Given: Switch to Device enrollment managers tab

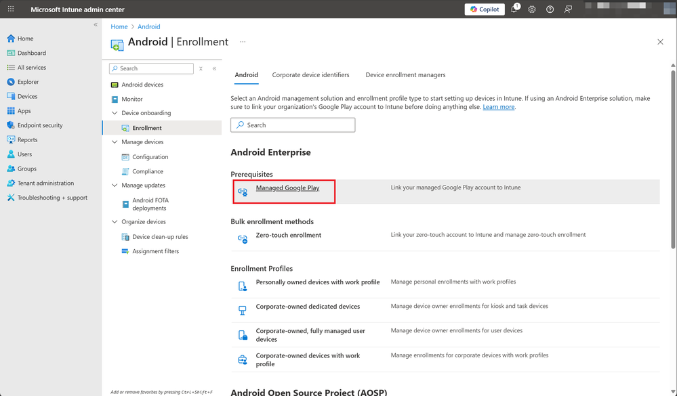Looking at the screenshot, I should point(405,75).
